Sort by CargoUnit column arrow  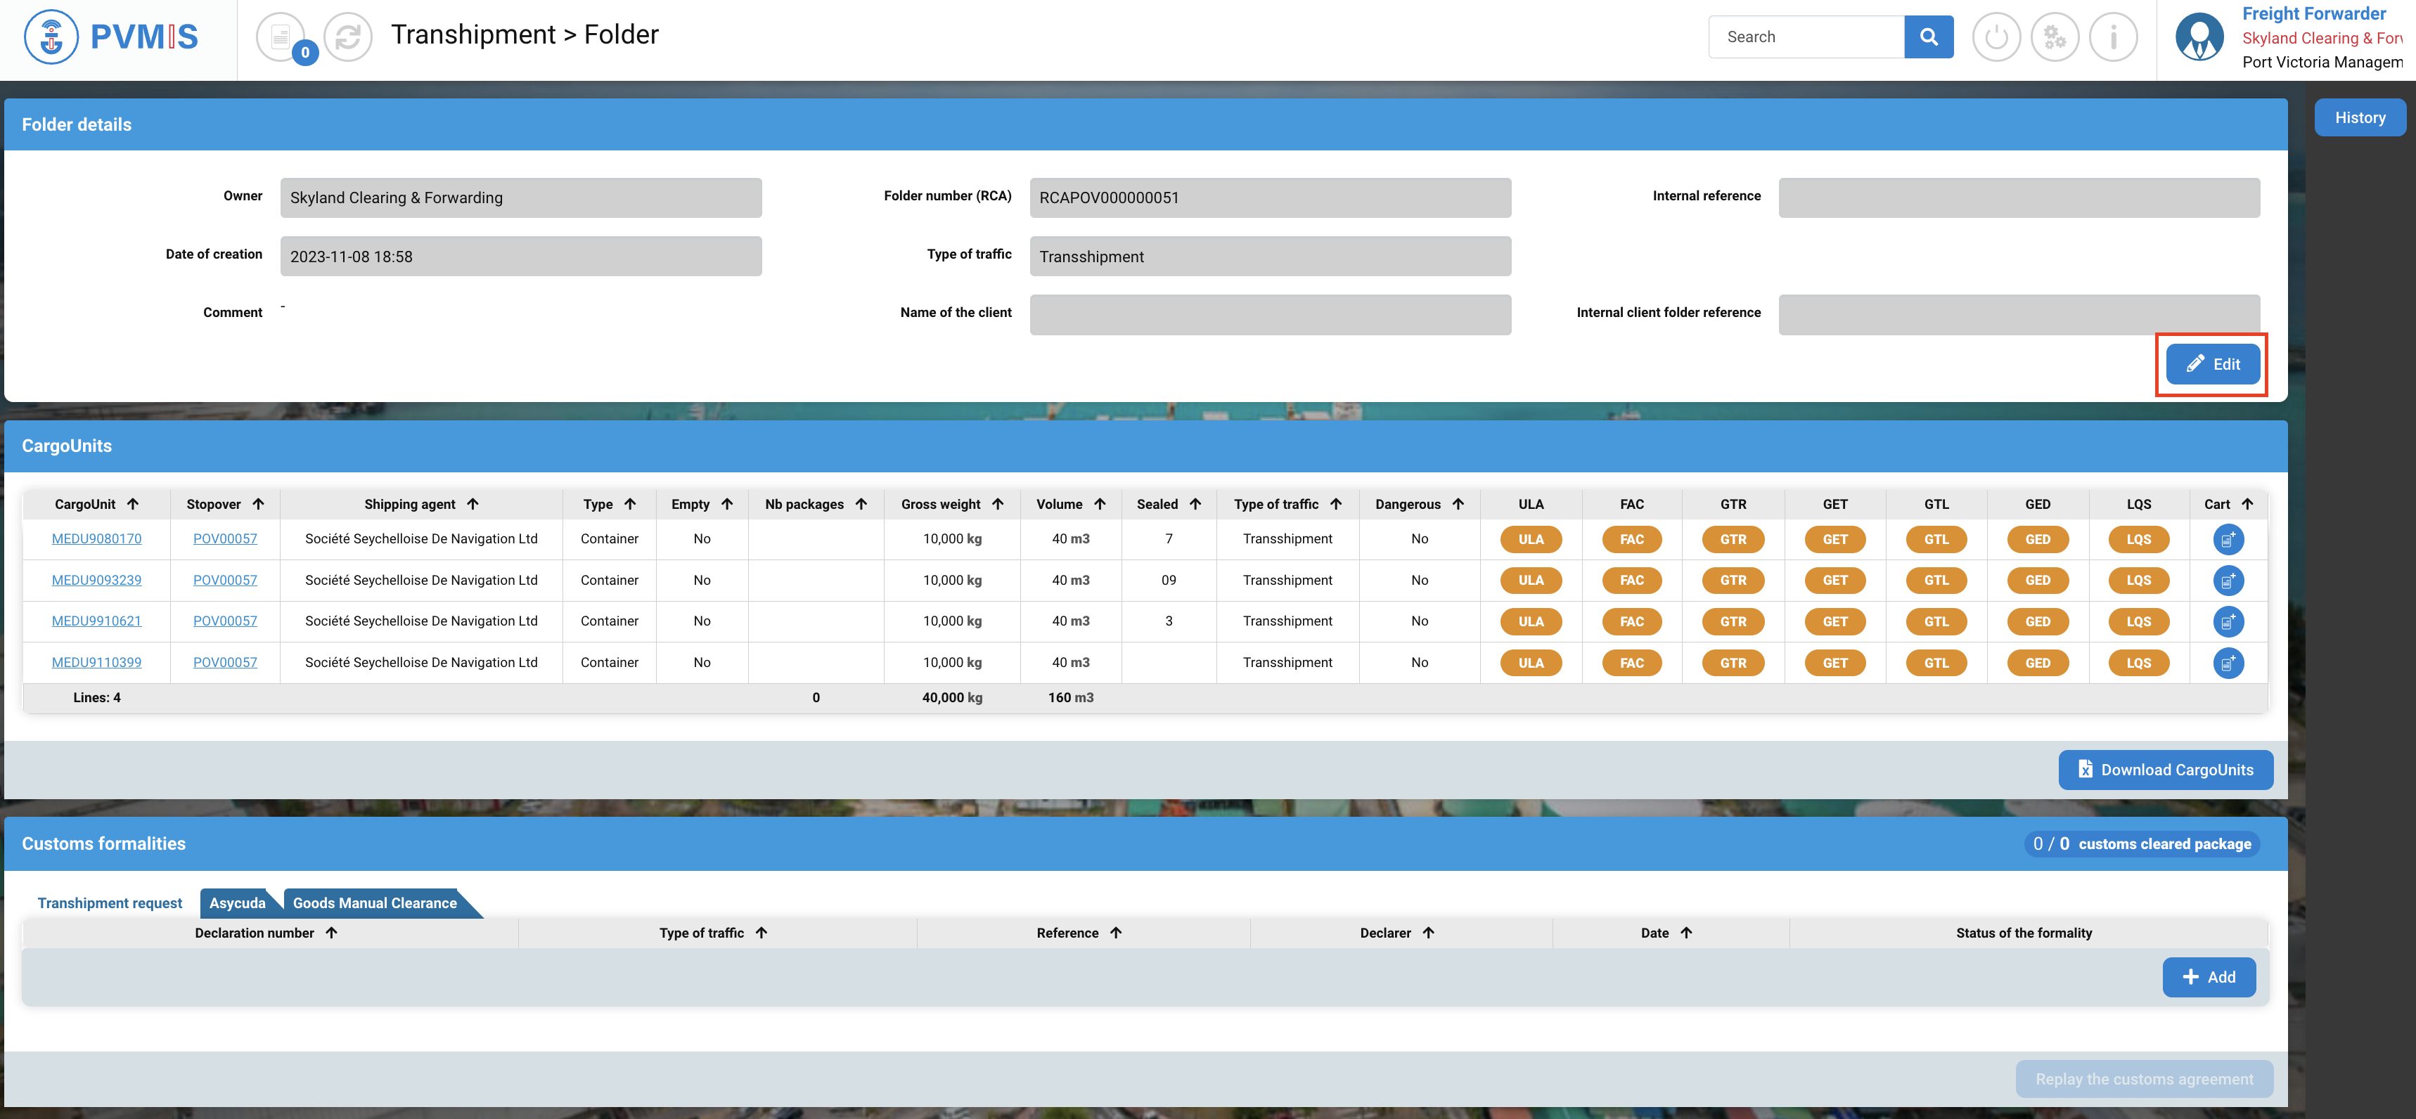(x=133, y=504)
